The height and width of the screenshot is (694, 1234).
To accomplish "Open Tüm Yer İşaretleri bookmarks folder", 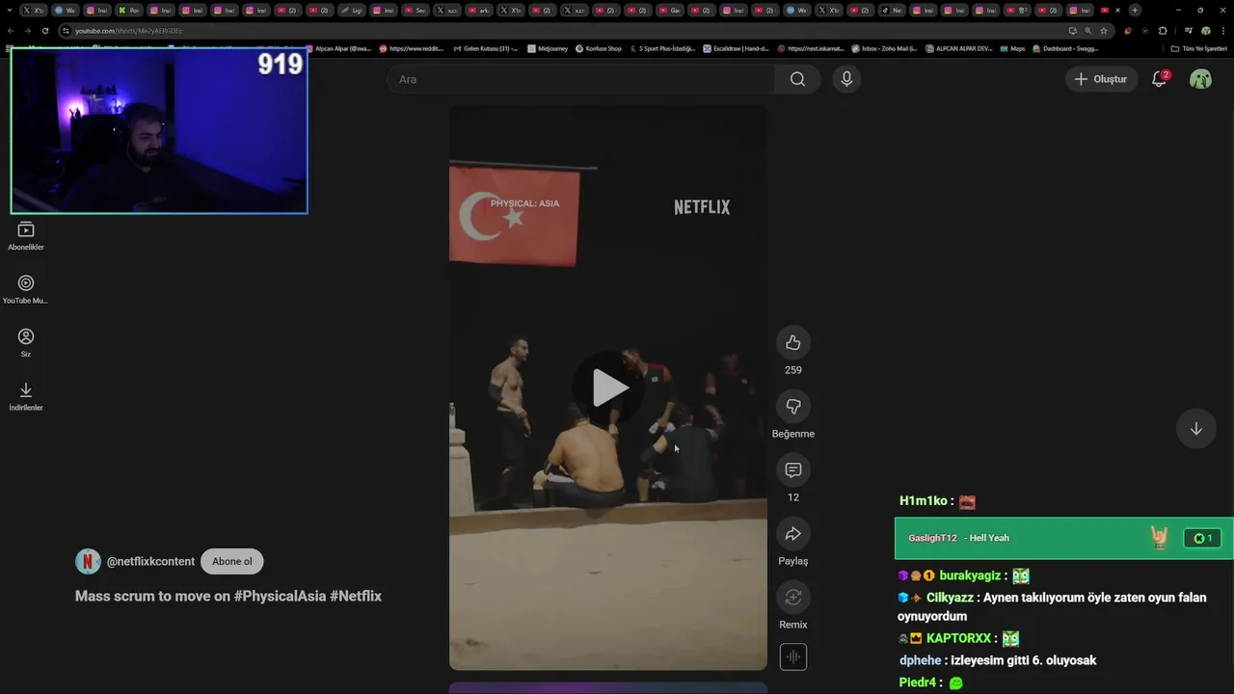I will [x=1198, y=48].
